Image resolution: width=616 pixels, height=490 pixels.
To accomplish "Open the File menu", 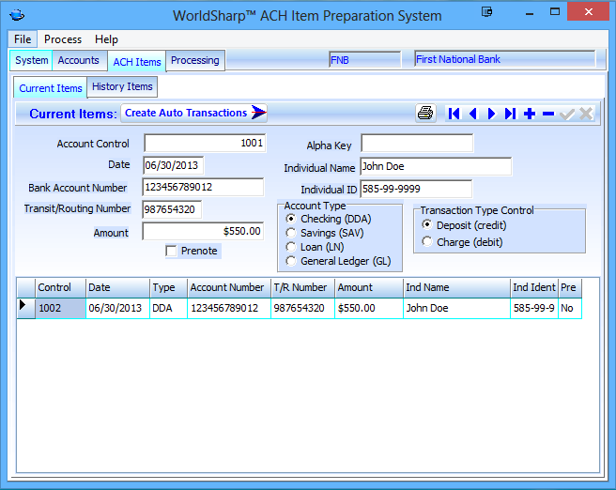I will point(23,39).
